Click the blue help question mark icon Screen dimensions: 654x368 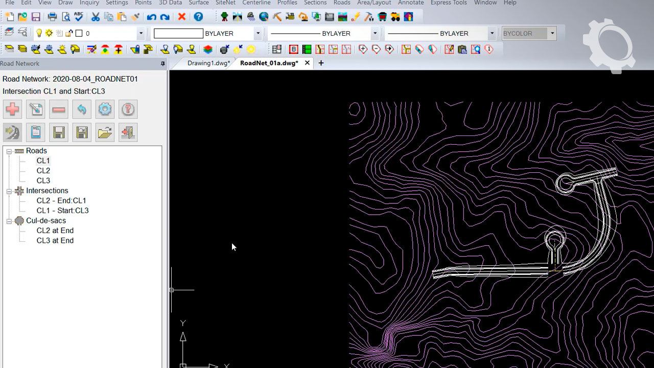198,17
